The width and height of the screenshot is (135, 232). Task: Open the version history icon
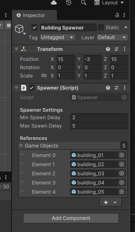pos(69,3)
